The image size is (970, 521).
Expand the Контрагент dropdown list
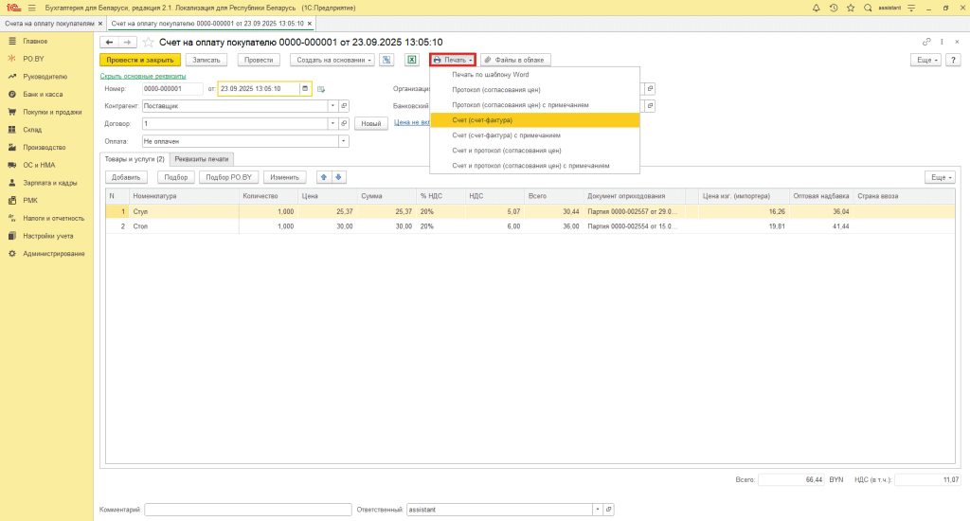(332, 106)
